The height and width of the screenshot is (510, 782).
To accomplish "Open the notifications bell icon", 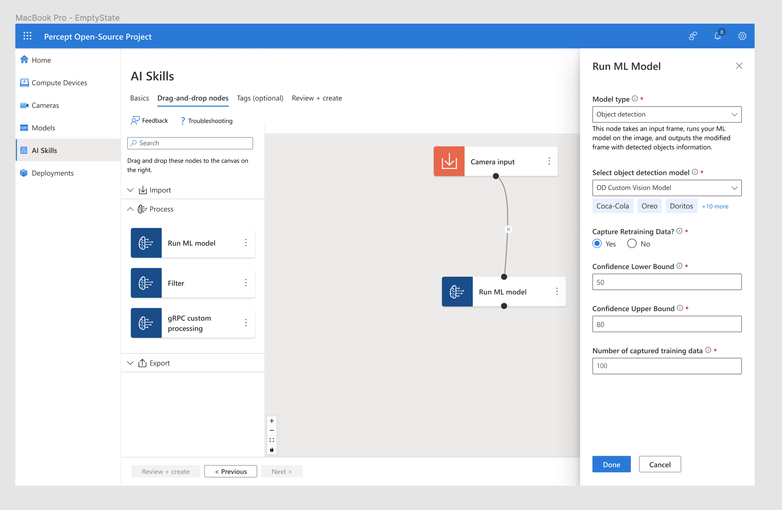I will (x=717, y=36).
